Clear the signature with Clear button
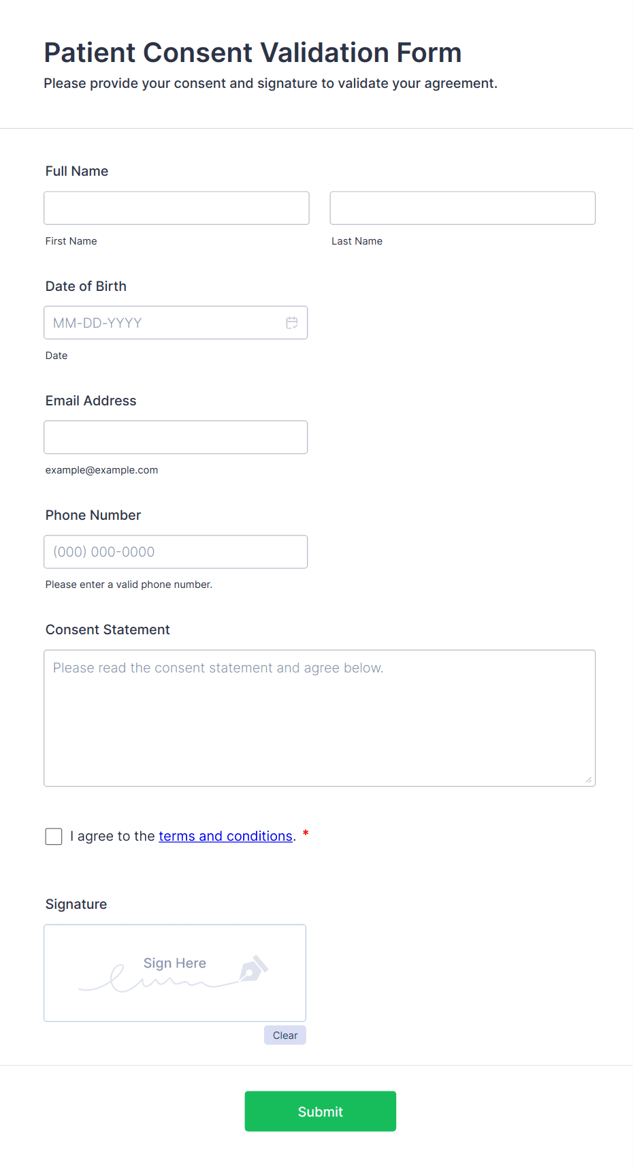This screenshot has height=1165, width=633. (285, 1036)
